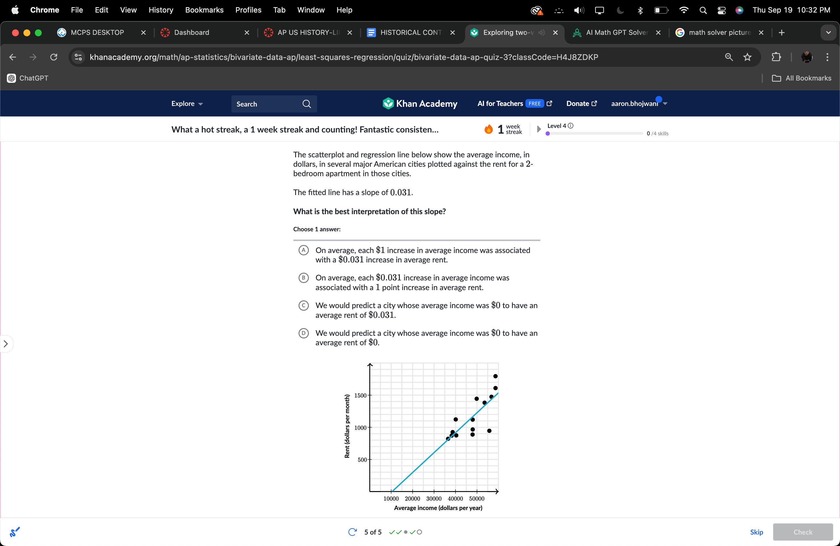Click the quiz progress checkmarks indicator
Viewport: 840px width, 546px height.
pos(405,532)
